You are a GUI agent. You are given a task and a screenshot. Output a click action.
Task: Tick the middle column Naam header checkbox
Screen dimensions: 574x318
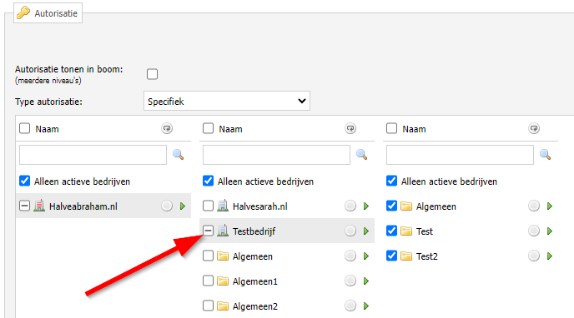click(x=208, y=128)
